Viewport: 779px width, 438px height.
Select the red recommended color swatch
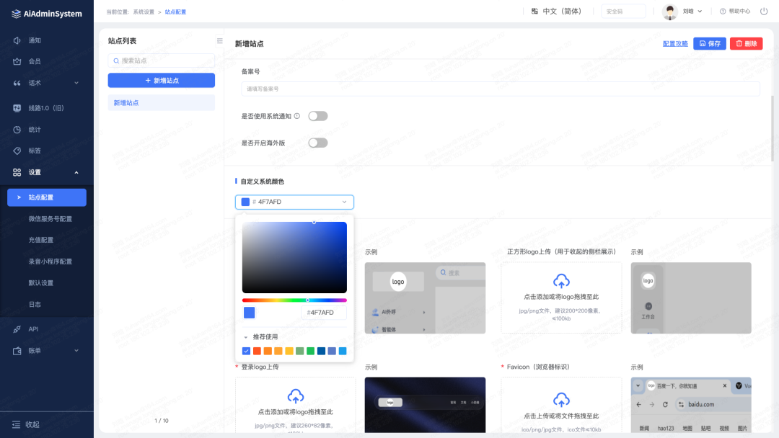(x=258, y=352)
